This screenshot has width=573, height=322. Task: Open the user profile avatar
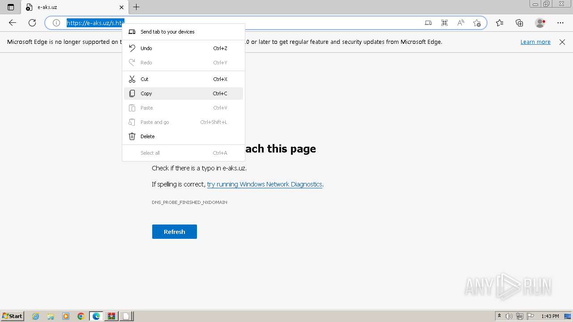click(x=540, y=23)
